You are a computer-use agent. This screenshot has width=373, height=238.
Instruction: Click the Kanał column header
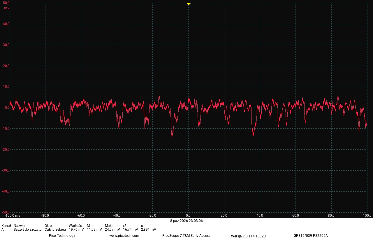[6, 226]
